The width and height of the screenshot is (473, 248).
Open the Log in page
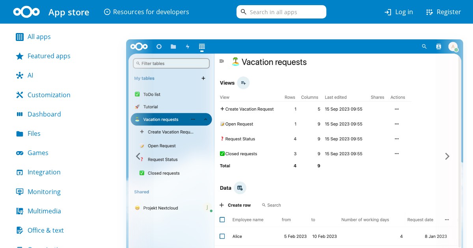(x=399, y=12)
